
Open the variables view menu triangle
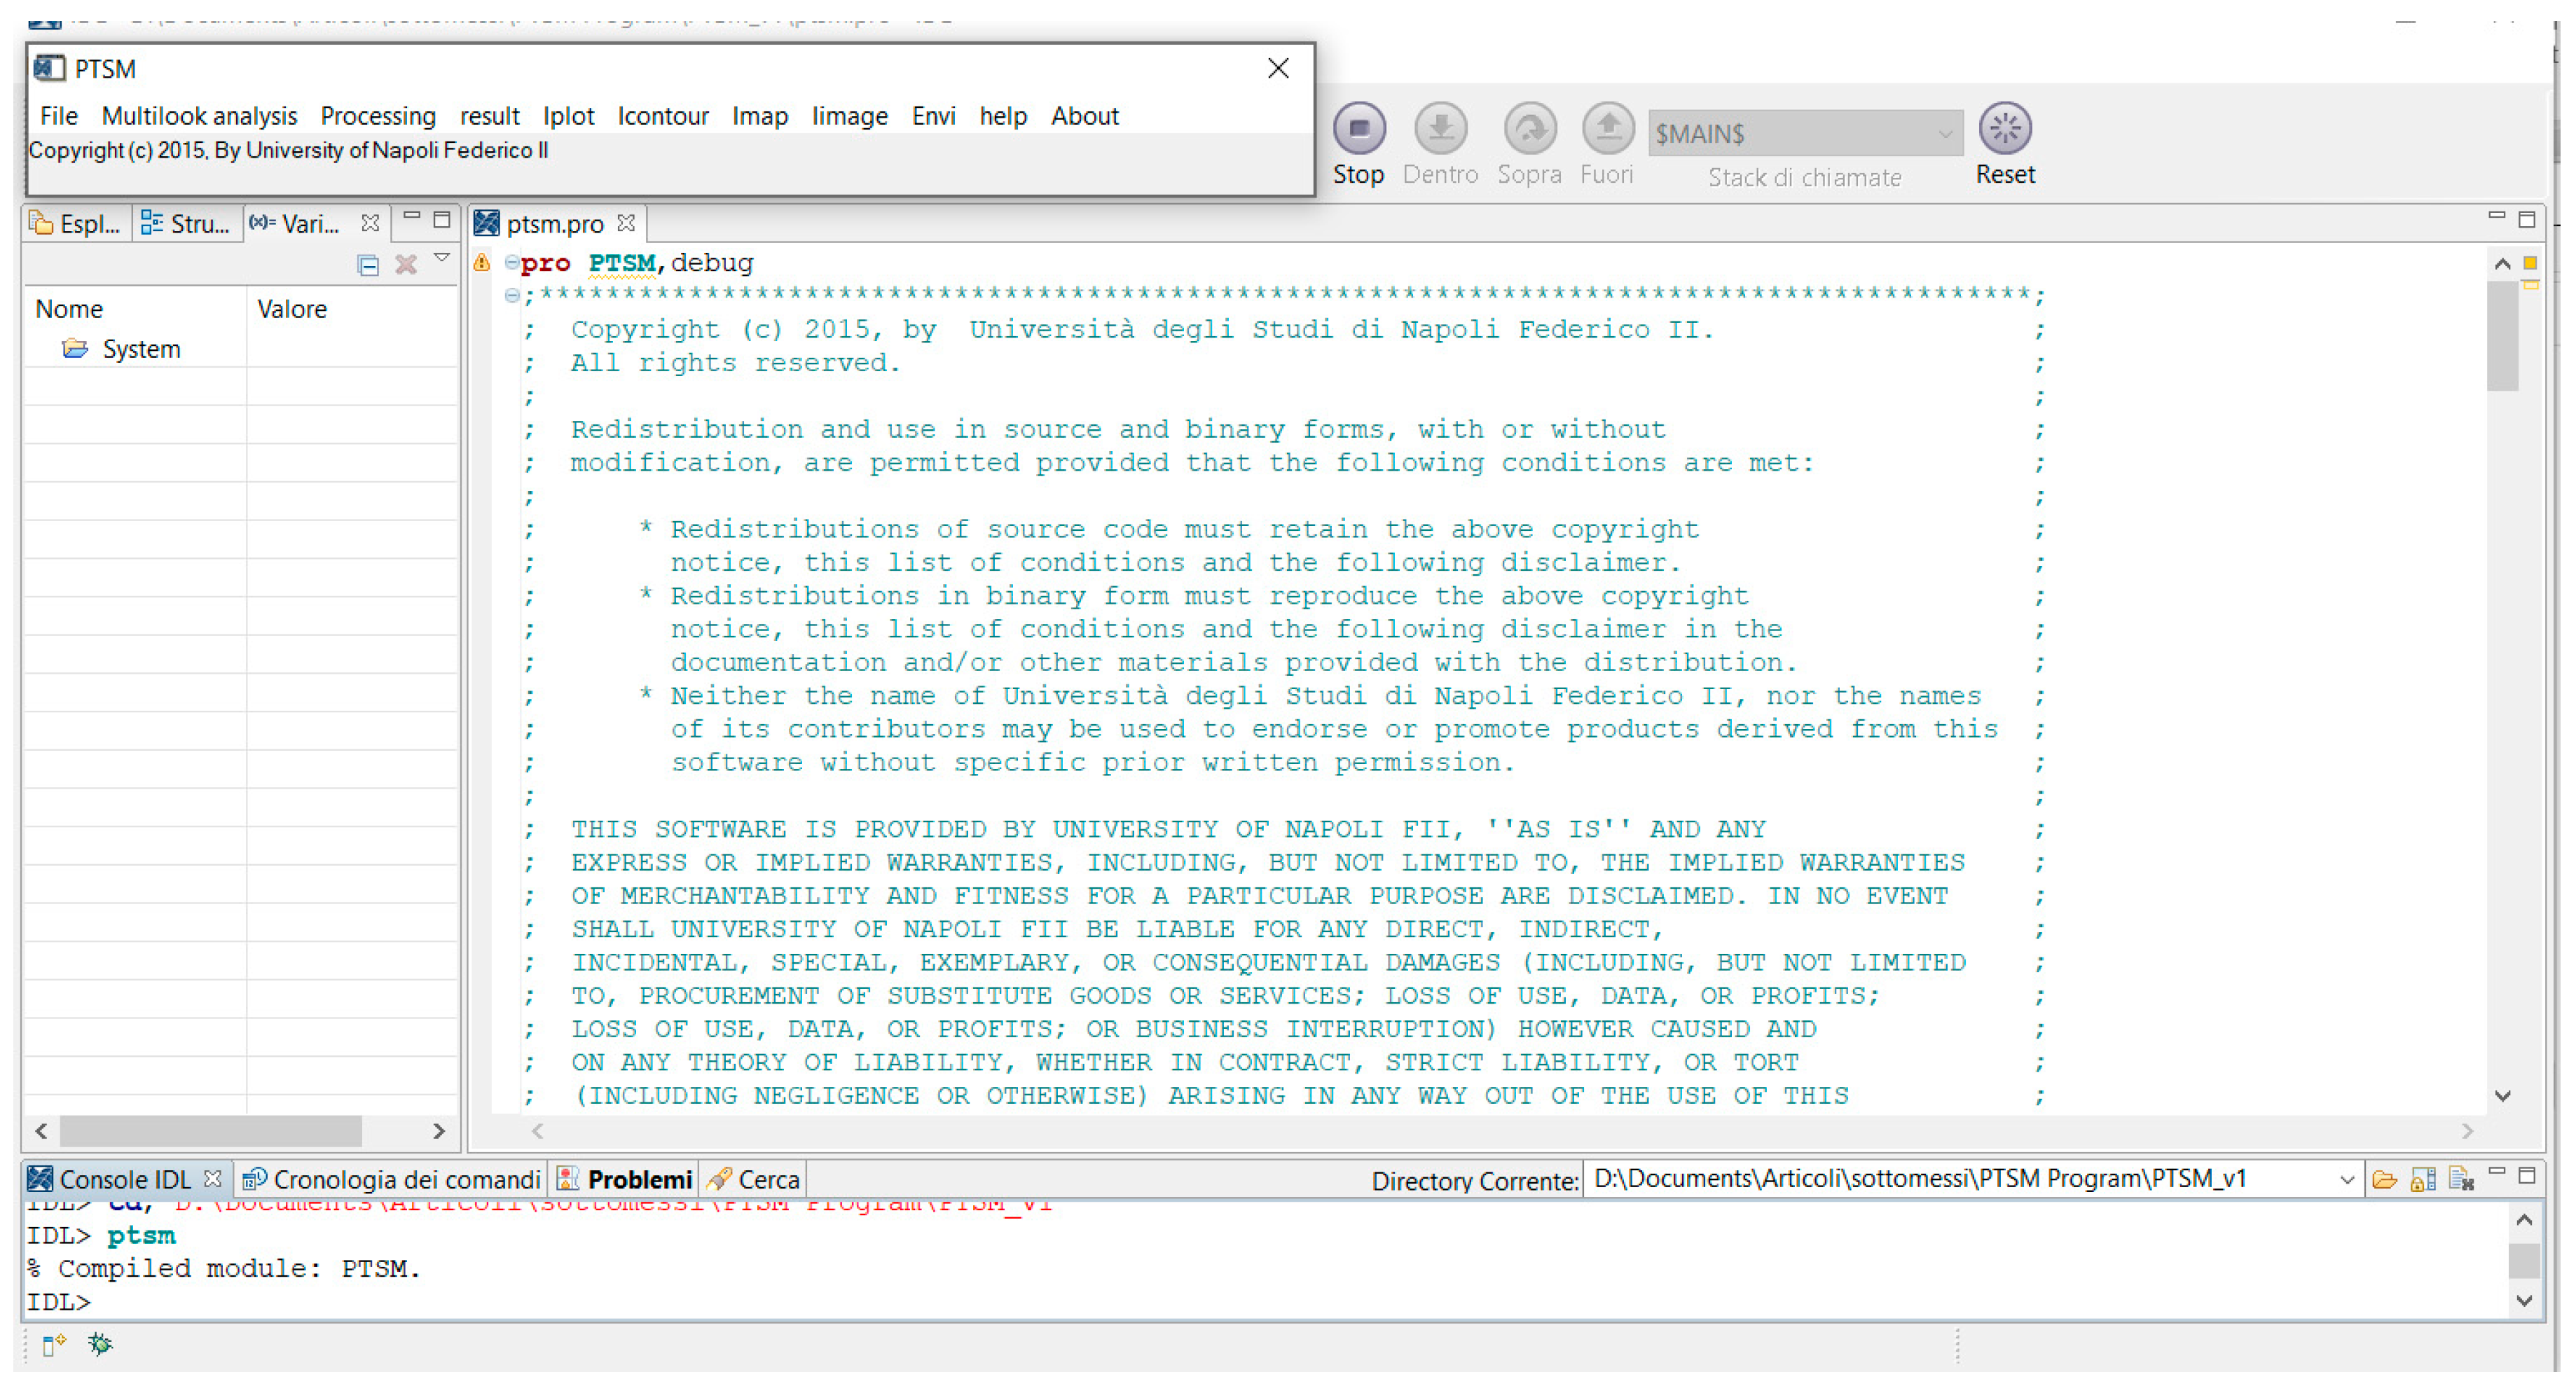pos(441,259)
